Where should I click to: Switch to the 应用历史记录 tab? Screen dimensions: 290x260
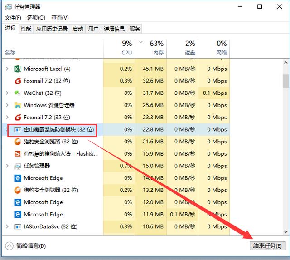[x=52, y=29]
